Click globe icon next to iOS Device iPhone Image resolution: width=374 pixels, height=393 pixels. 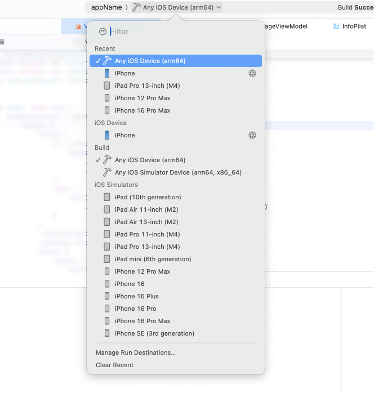coord(252,135)
